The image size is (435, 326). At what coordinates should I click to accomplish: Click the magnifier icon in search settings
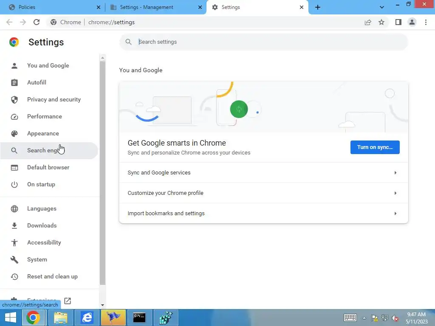coord(128,42)
